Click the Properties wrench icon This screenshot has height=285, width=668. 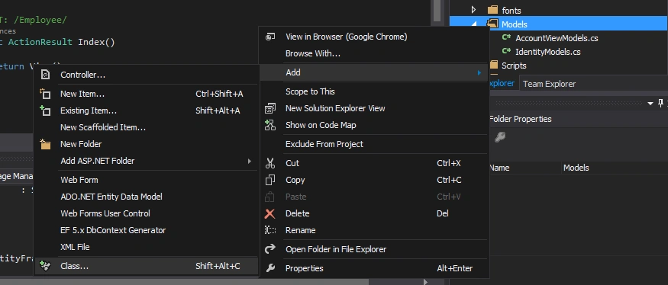270,268
